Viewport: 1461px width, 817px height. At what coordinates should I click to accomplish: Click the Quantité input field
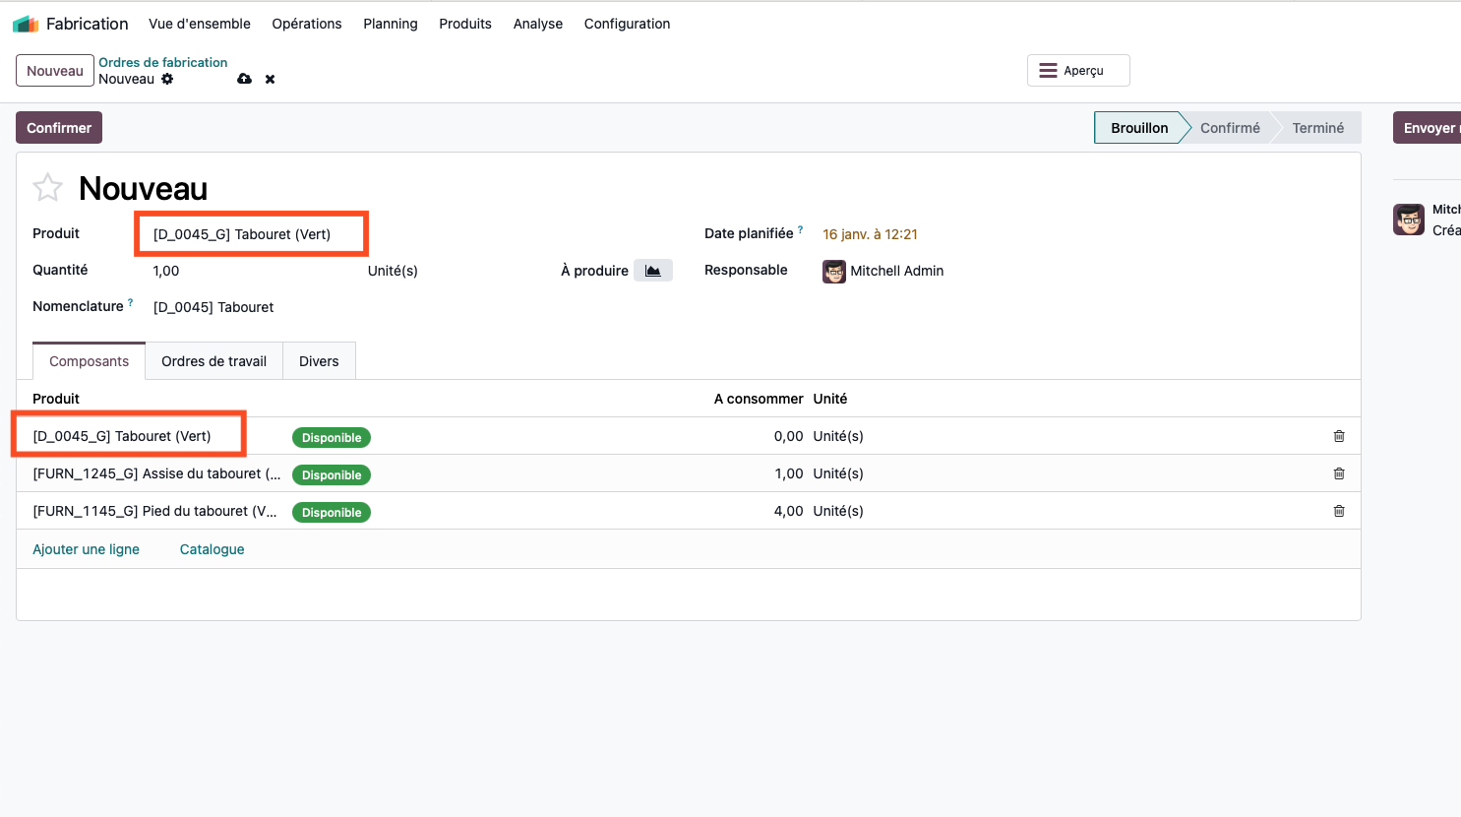point(251,271)
